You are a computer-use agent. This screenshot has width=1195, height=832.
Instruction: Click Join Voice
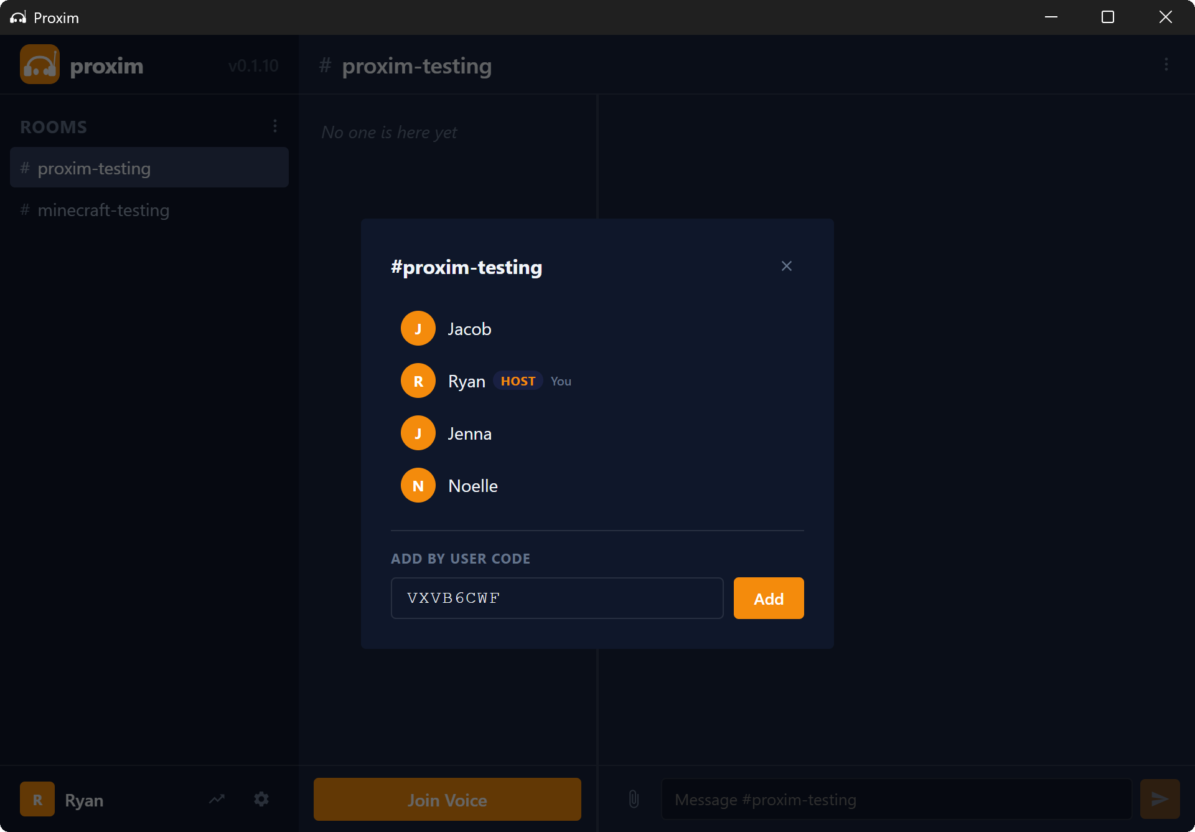click(447, 799)
